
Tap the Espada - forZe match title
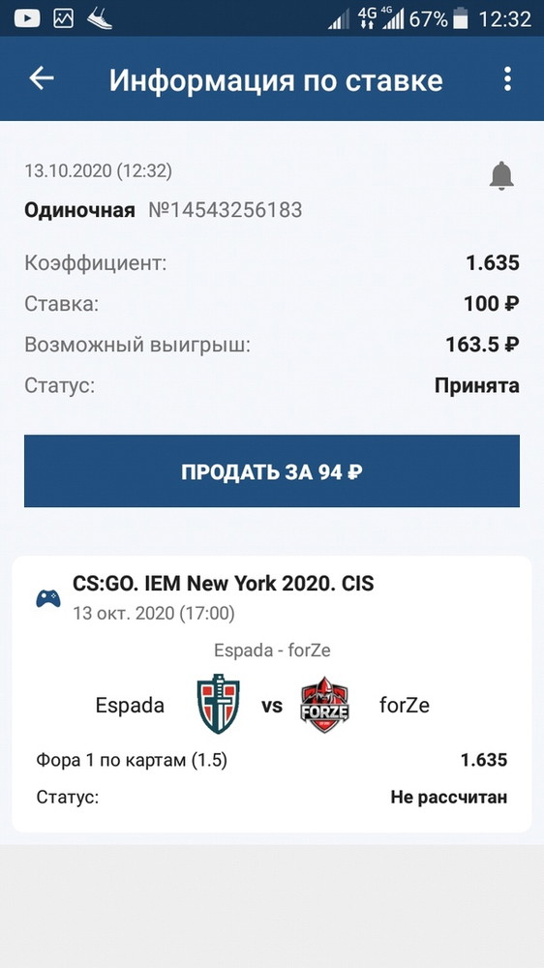[272, 650]
